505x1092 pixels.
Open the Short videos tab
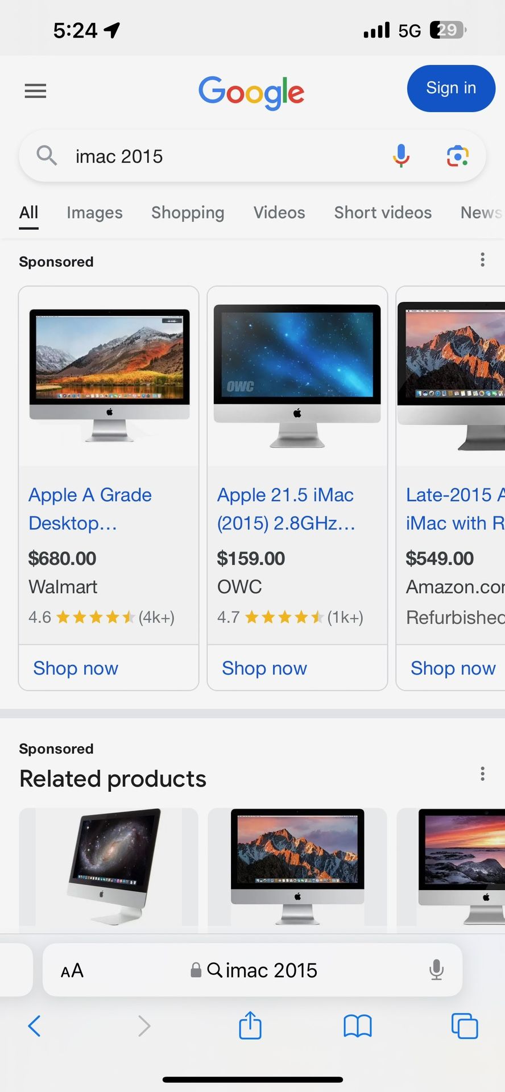(x=383, y=213)
